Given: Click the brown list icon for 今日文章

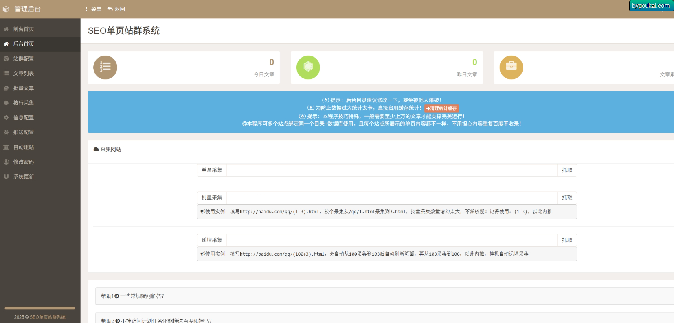Looking at the screenshot, I should point(105,67).
